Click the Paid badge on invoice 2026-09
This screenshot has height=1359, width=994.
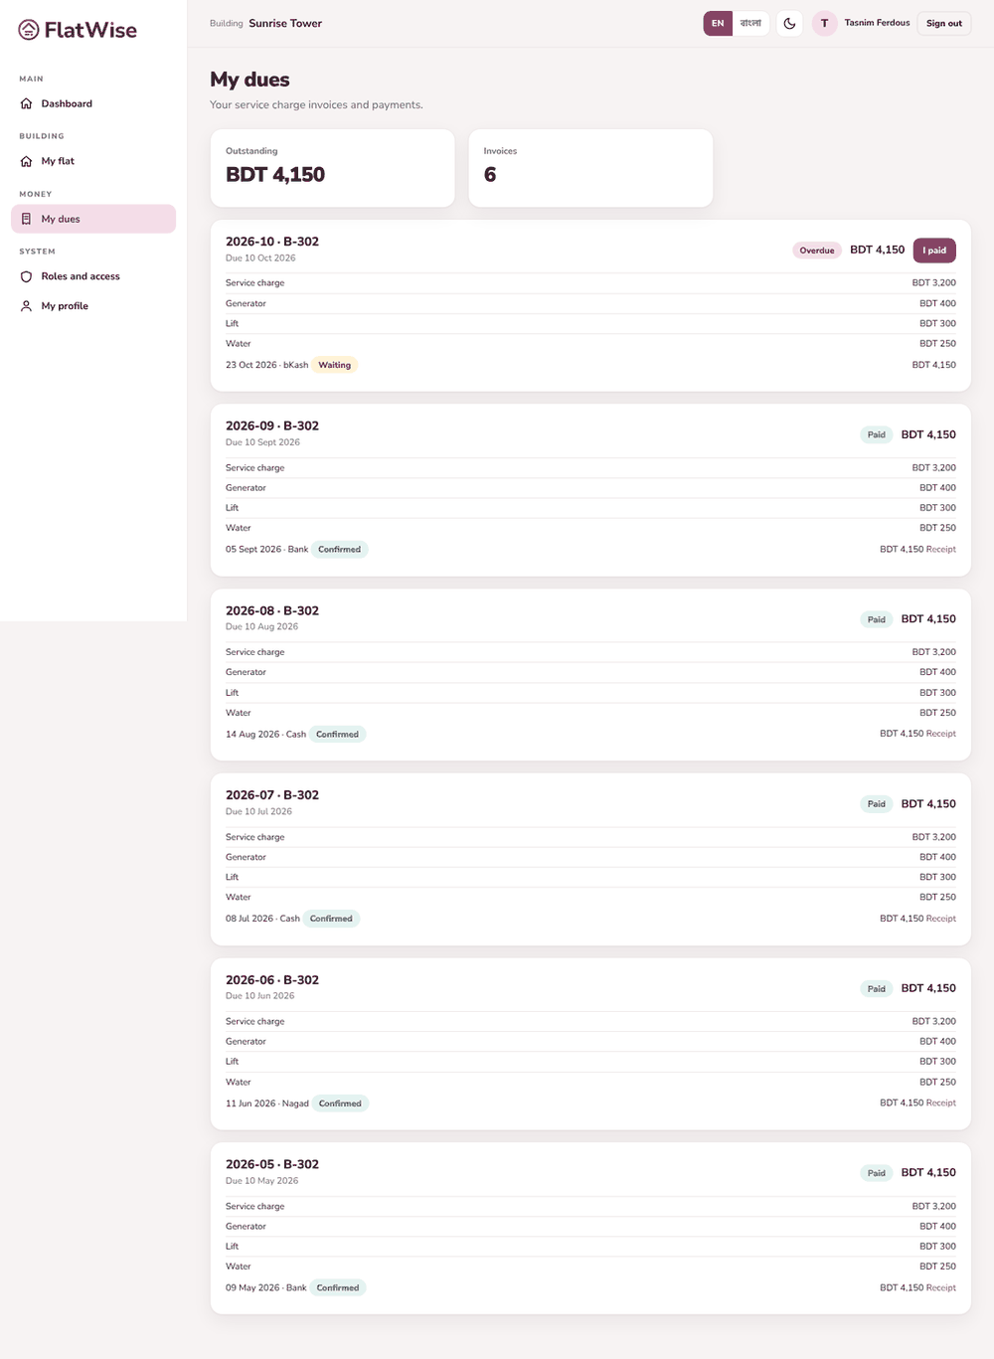(x=876, y=434)
